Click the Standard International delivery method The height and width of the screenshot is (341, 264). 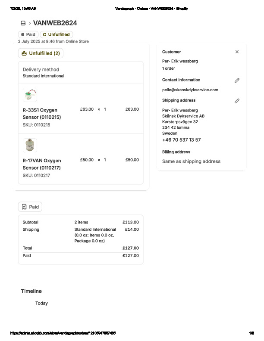[43, 76]
